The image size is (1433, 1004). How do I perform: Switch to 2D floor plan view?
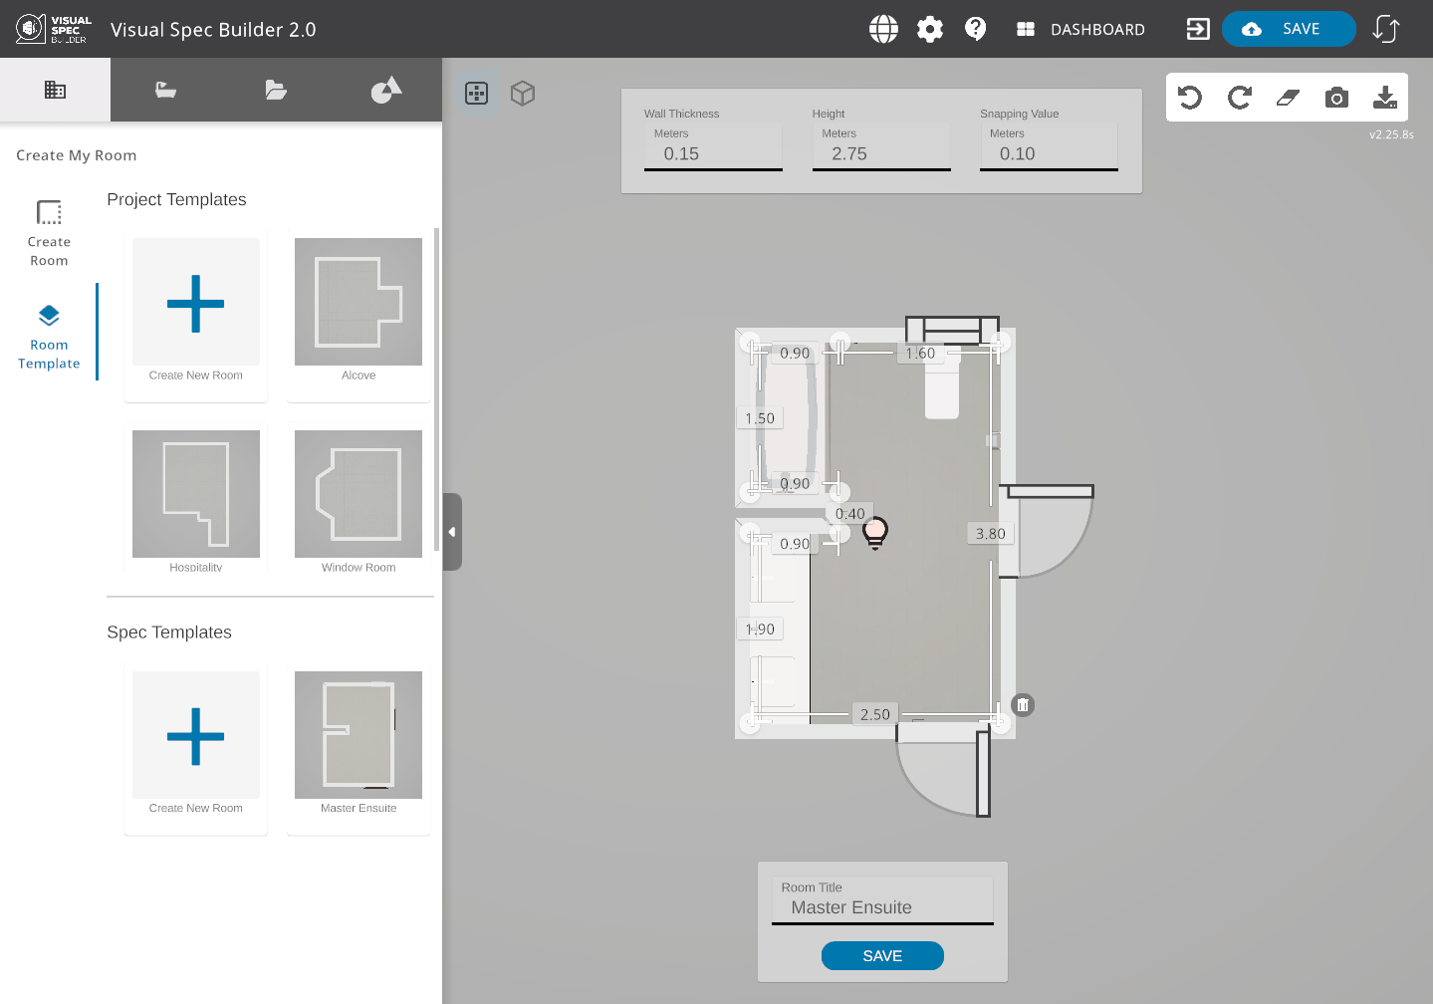(x=477, y=94)
